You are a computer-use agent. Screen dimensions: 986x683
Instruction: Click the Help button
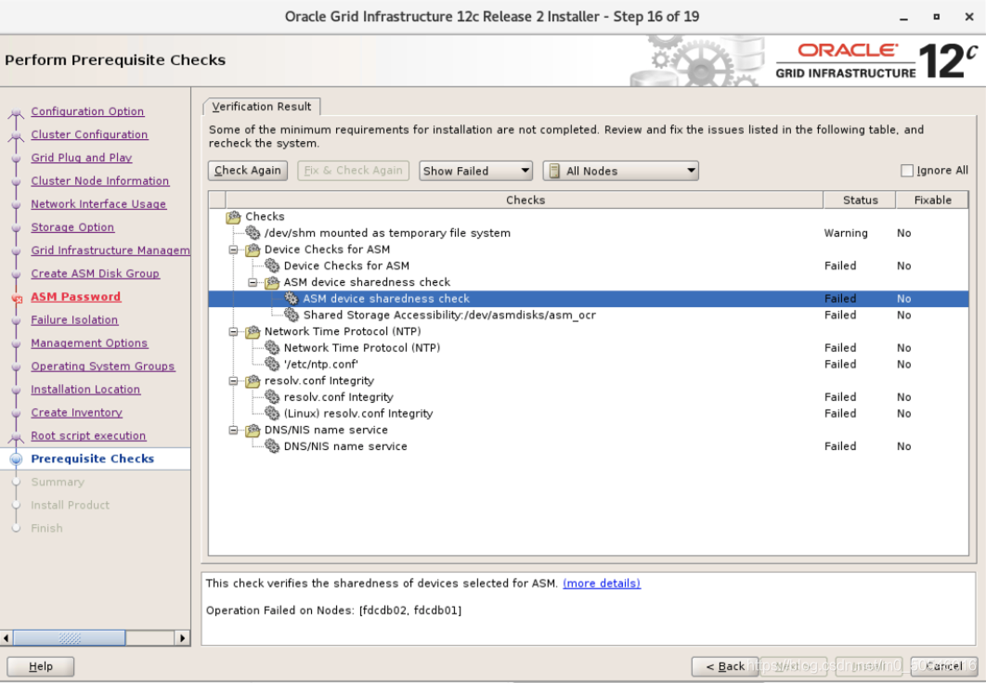tap(41, 666)
